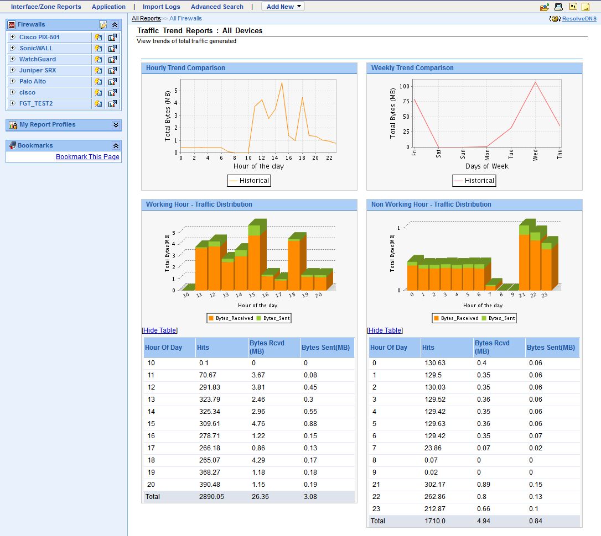Expand the Juniper SRX tree node
Screen dimensions: 601x536
coord(12,70)
